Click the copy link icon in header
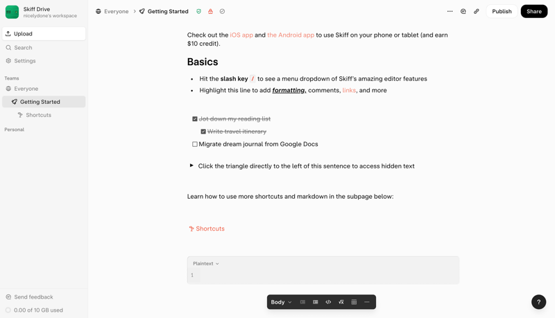This screenshot has height=318, width=555. click(477, 11)
